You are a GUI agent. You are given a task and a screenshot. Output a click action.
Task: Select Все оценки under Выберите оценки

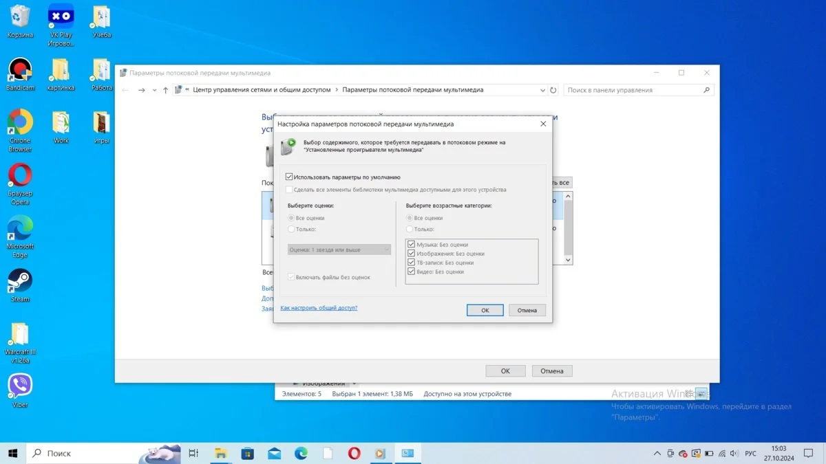coord(291,218)
